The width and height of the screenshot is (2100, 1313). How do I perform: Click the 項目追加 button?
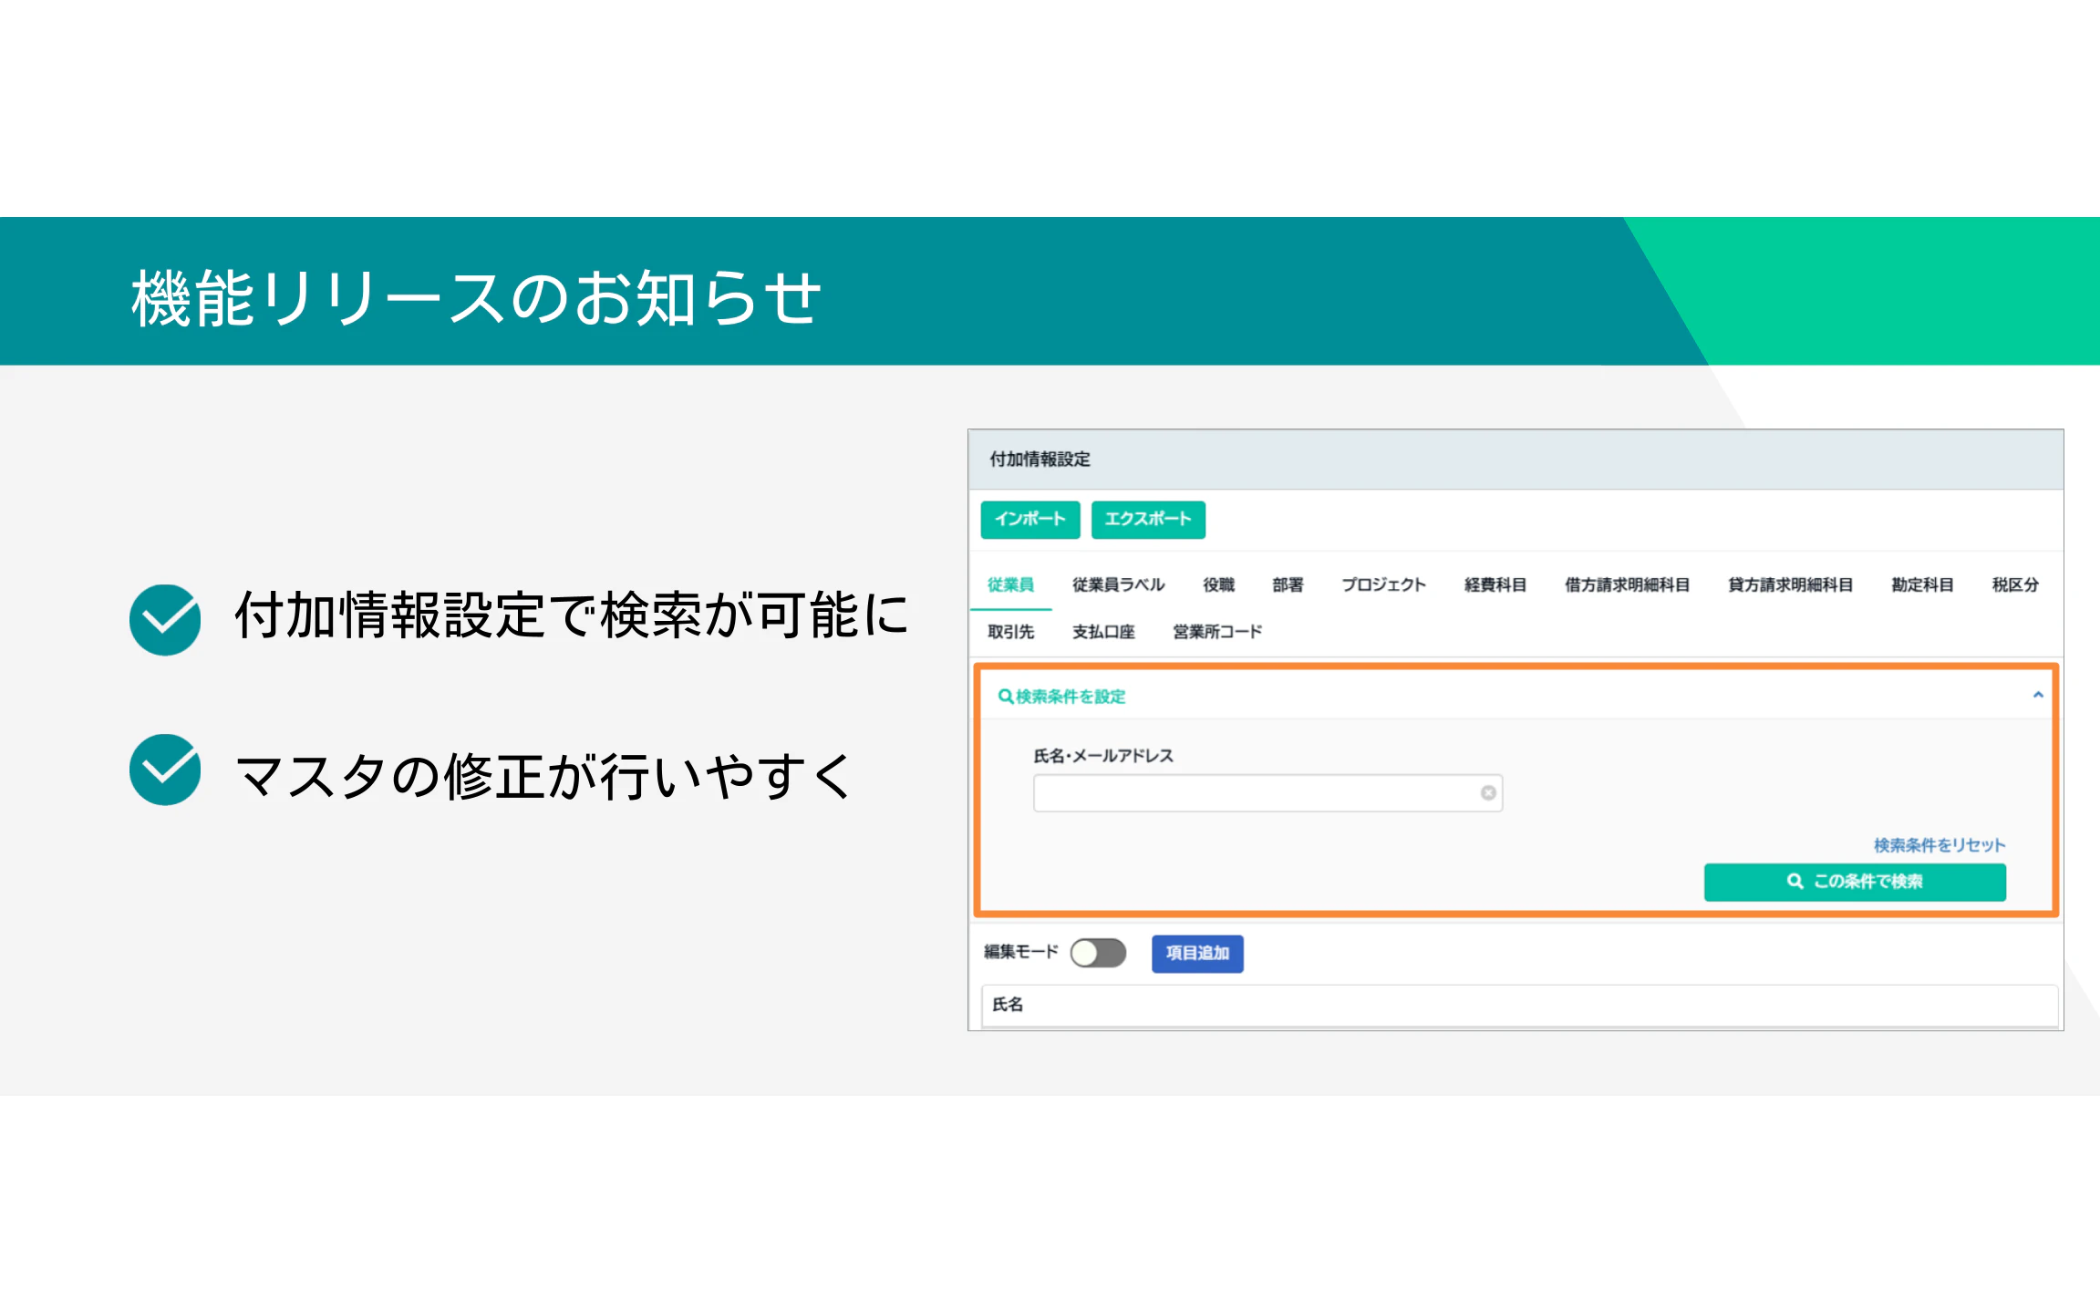[x=1196, y=953]
